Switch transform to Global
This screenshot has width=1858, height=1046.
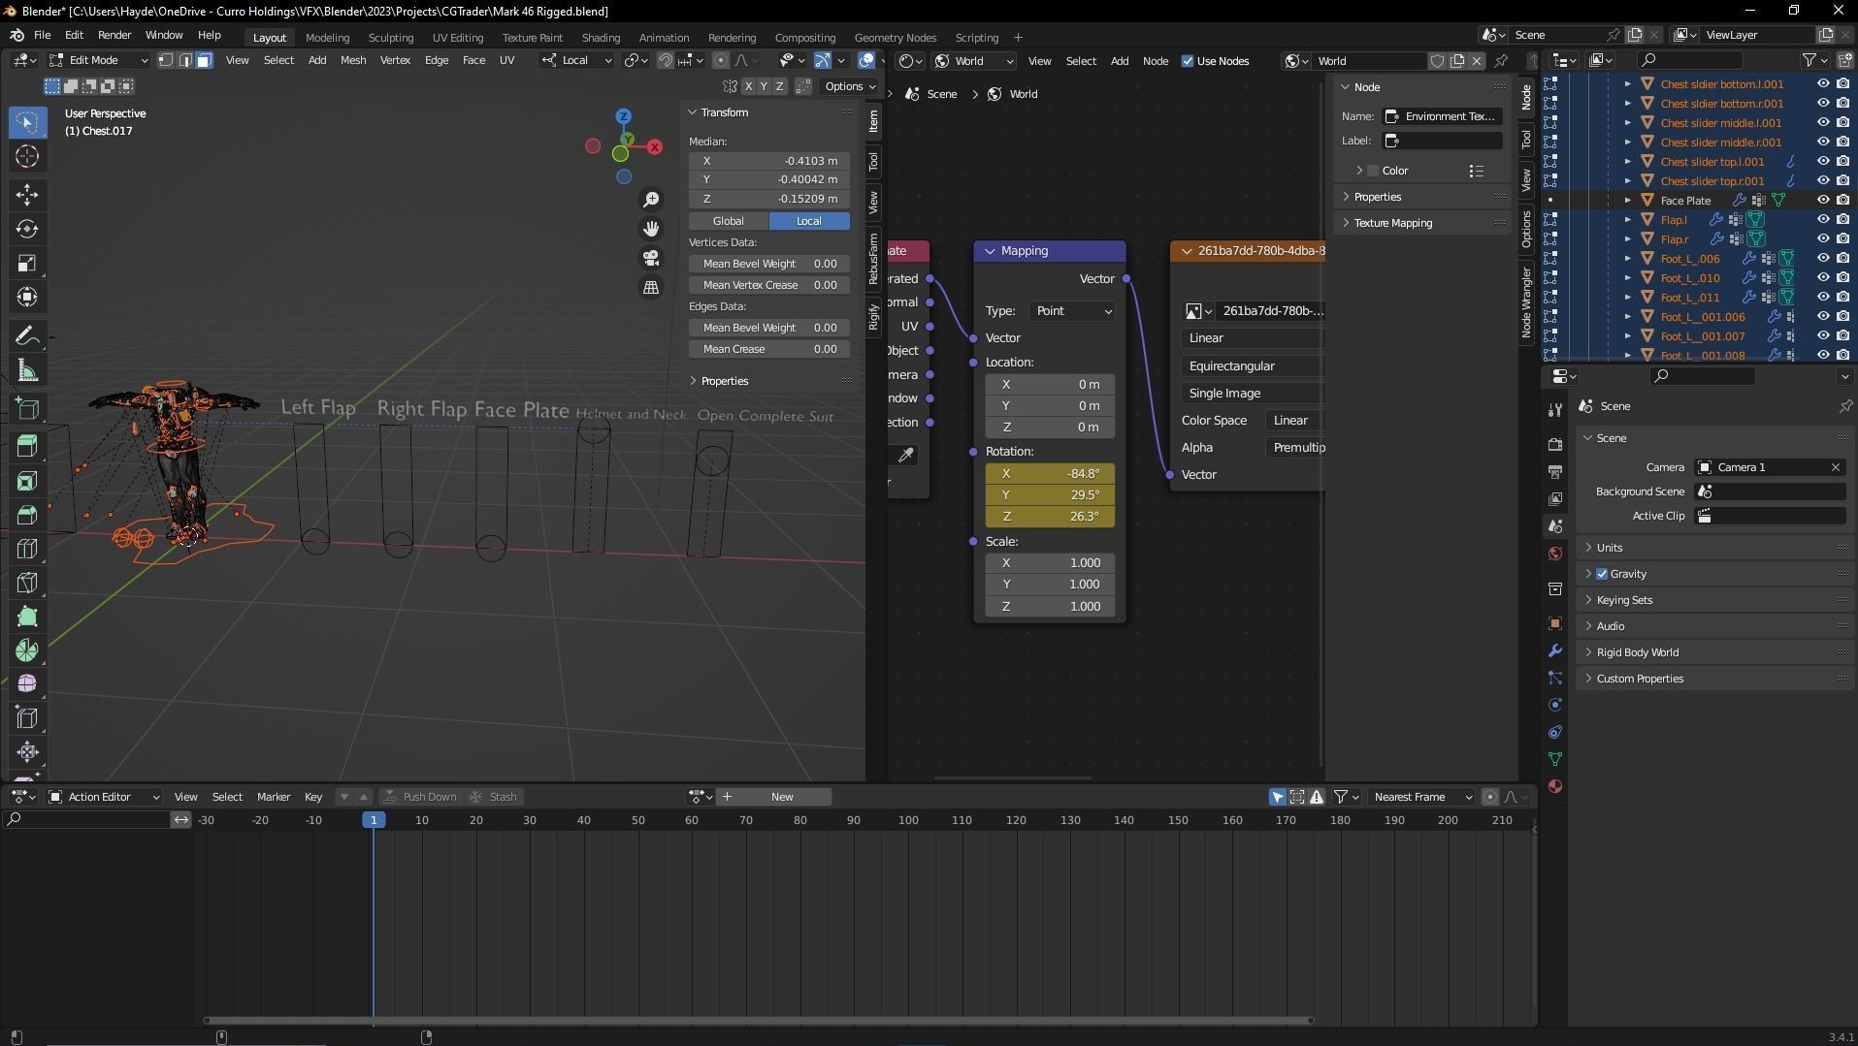pos(729,221)
